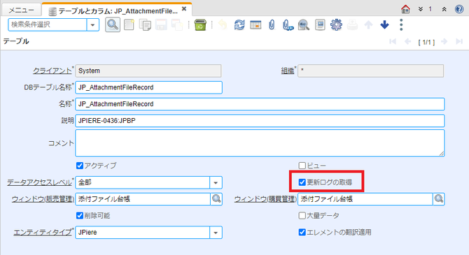Toggle the 大量データ checkbox
The width and height of the screenshot is (469, 255).
pyautogui.click(x=302, y=216)
